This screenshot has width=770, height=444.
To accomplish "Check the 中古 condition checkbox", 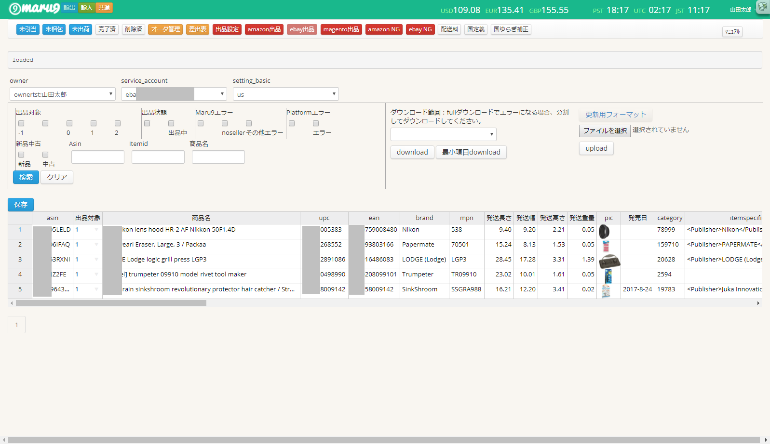I will click(45, 155).
